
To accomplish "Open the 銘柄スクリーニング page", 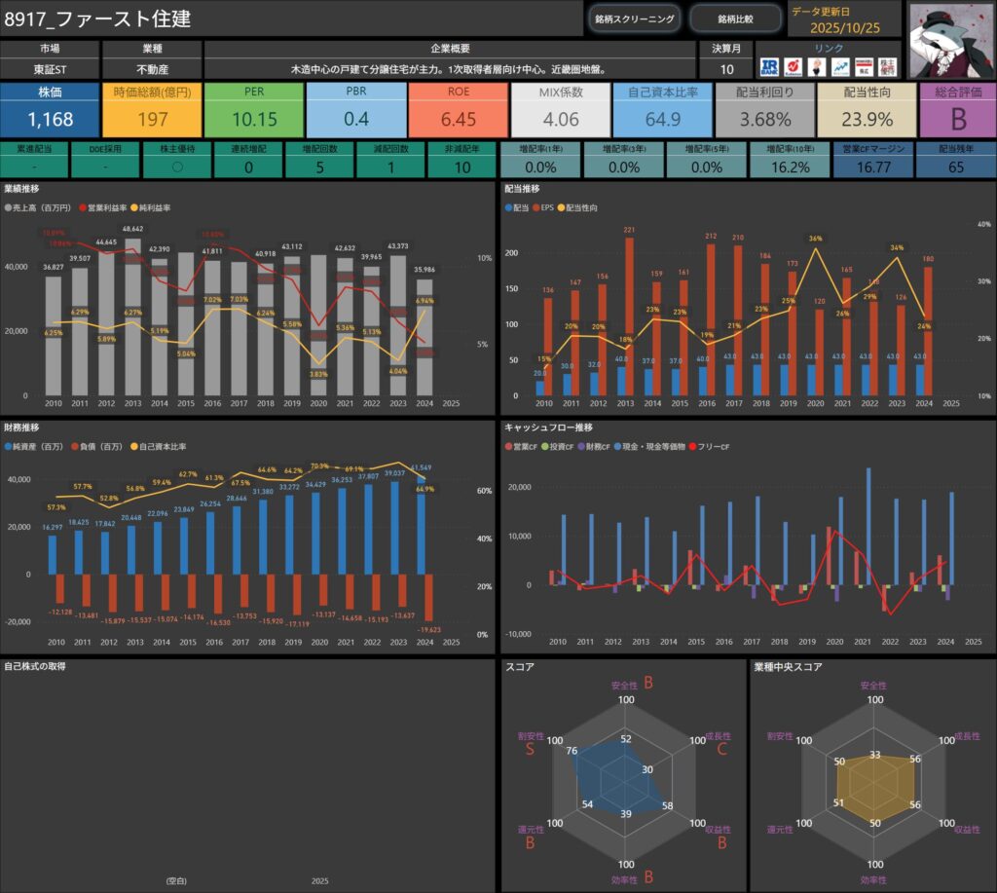I will click(x=635, y=19).
